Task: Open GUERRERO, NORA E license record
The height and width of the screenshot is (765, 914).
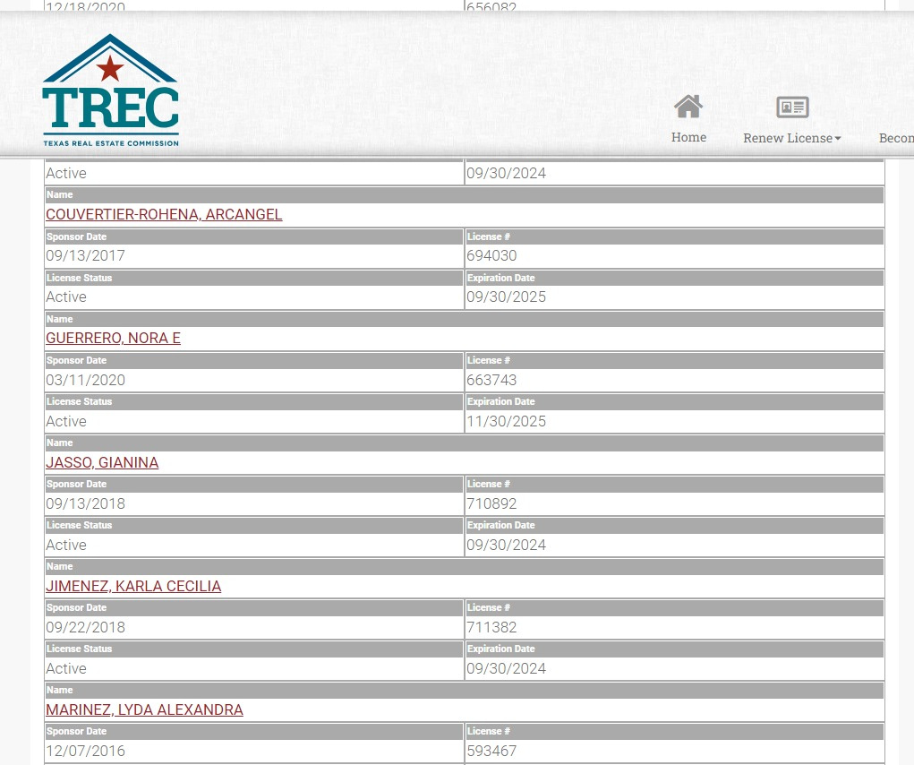Action: click(x=113, y=339)
